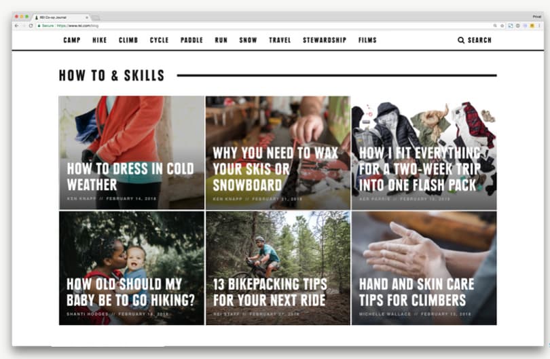Open the Chrome three-dot menu
Viewport: 550px width, 359px height.
click(x=540, y=26)
